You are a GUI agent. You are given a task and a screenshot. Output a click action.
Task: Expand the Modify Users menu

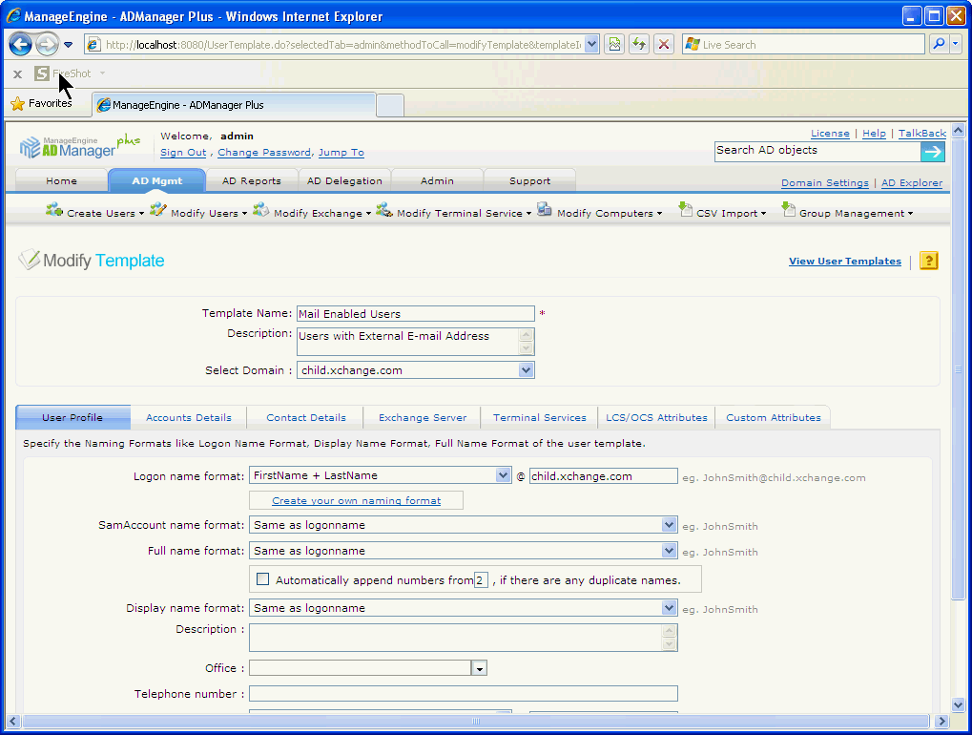point(244,214)
